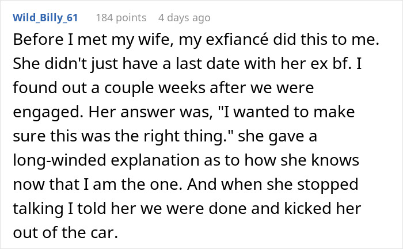Click the 184 points score
Viewport: 403px width, 249px height.
(x=120, y=18)
